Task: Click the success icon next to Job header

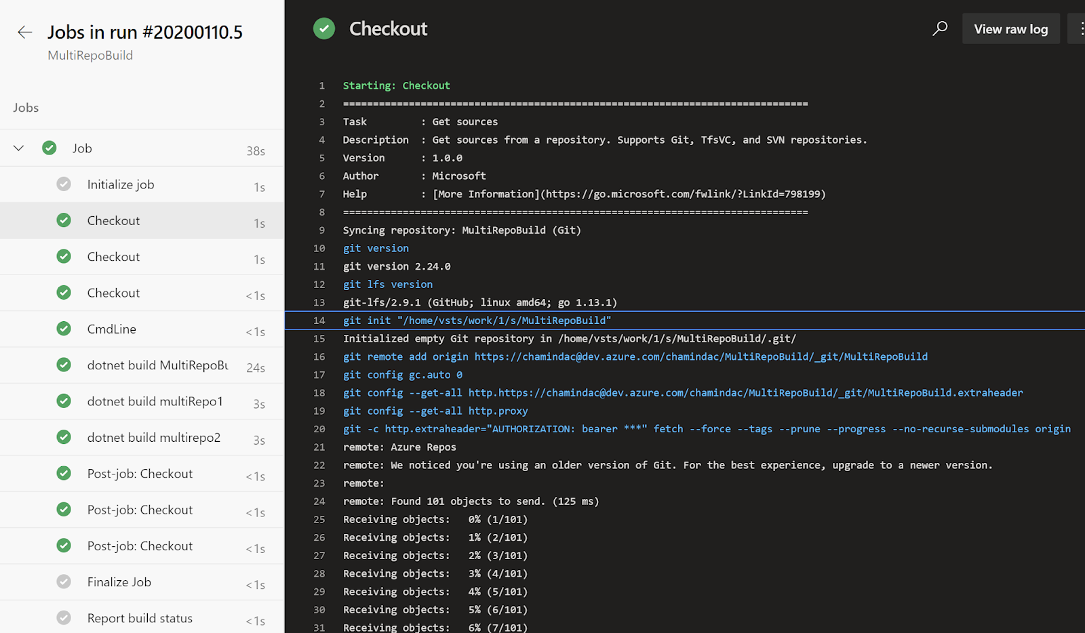Action: pyautogui.click(x=49, y=148)
